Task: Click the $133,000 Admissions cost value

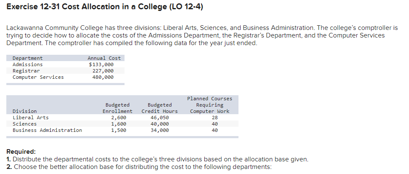Action: 101,64
